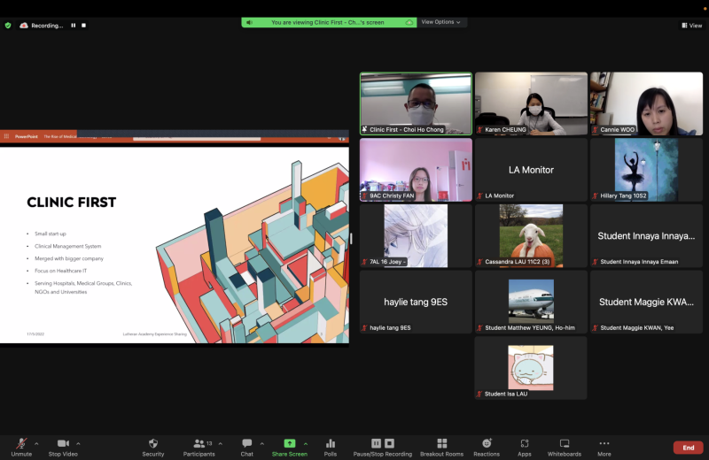The width and height of the screenshot is (709, 460).
Task: Click 'Merged with bigger company' bullet
Action: point(69,258)
